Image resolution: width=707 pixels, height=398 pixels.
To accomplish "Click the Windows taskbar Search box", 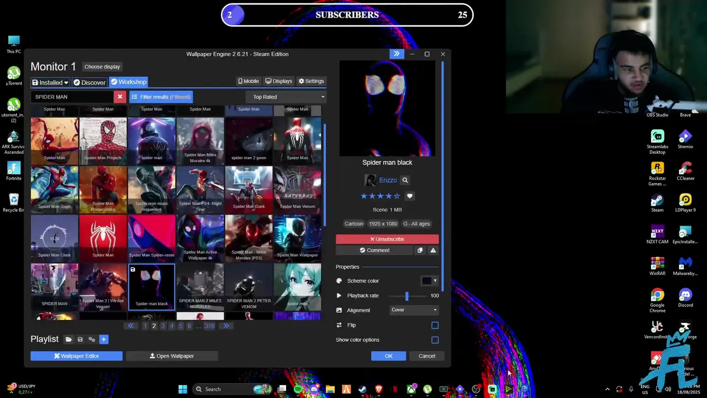I will pyautogui.click(x=231, y=389).
